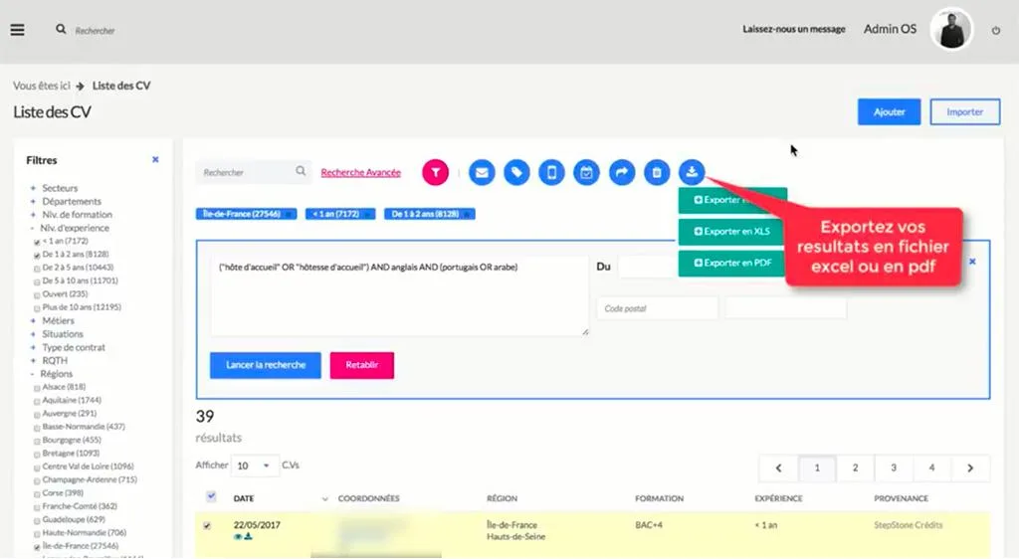The height and width of the screenshot is (559, 1019).
Task: Click the top bar search magnifier icon
Action: click(61, 29)
